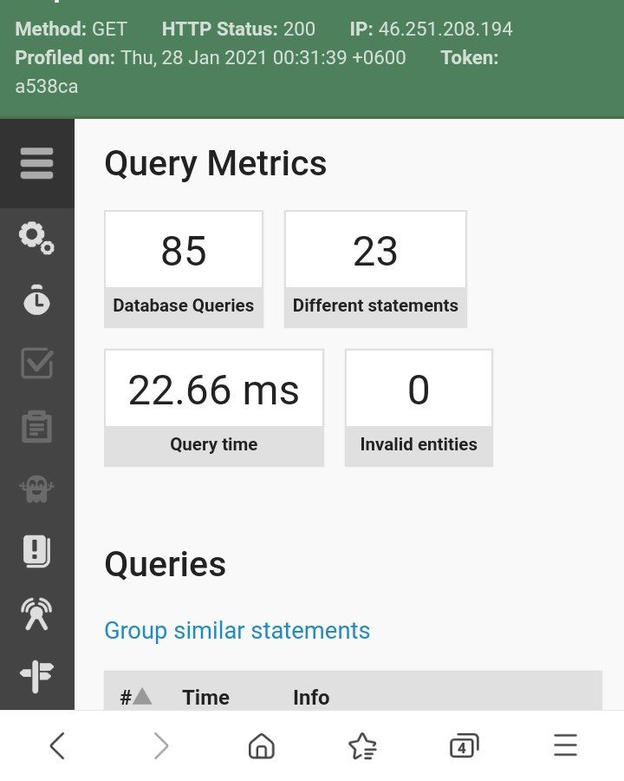This screenshot has height=781, width=624.
Task: Select the 85 Database Queries metric
Action: (184, 269)
